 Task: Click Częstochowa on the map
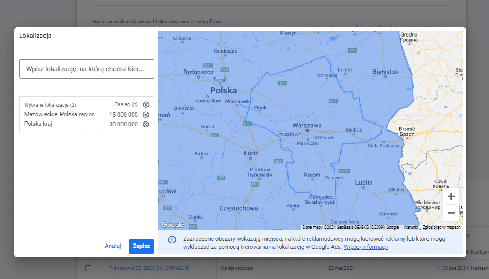(x=239, y=208)
